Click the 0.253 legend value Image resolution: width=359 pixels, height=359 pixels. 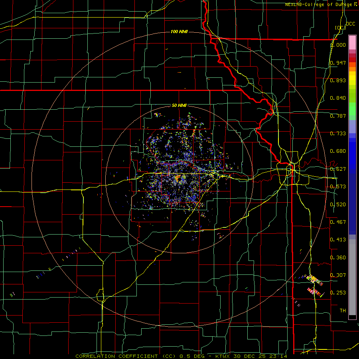(338, 293)
